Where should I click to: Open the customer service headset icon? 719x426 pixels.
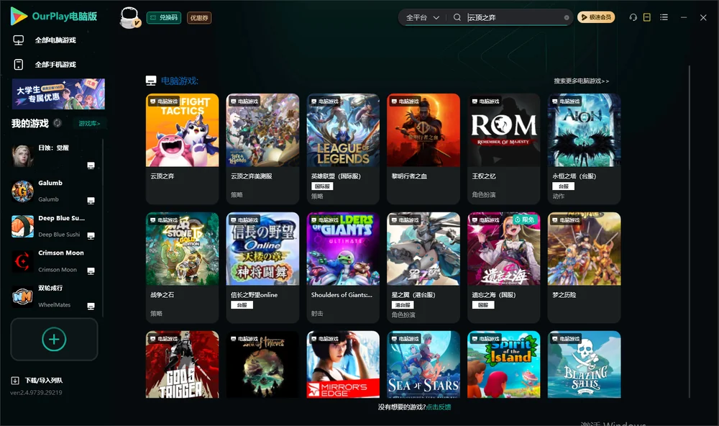[x=633, y=17]
